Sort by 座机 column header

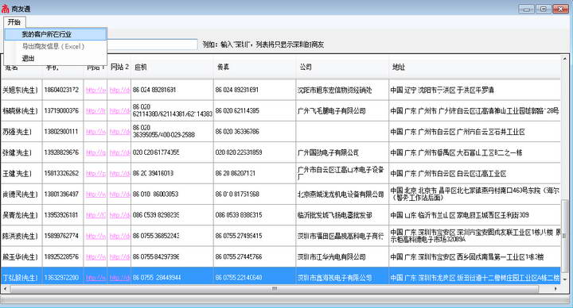pyautogui.click(x=172, y=67)
